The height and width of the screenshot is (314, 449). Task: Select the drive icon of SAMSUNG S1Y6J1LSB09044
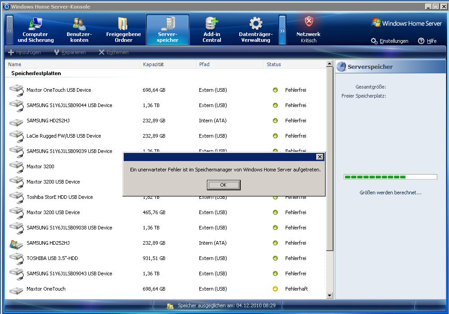click(17, 106)
